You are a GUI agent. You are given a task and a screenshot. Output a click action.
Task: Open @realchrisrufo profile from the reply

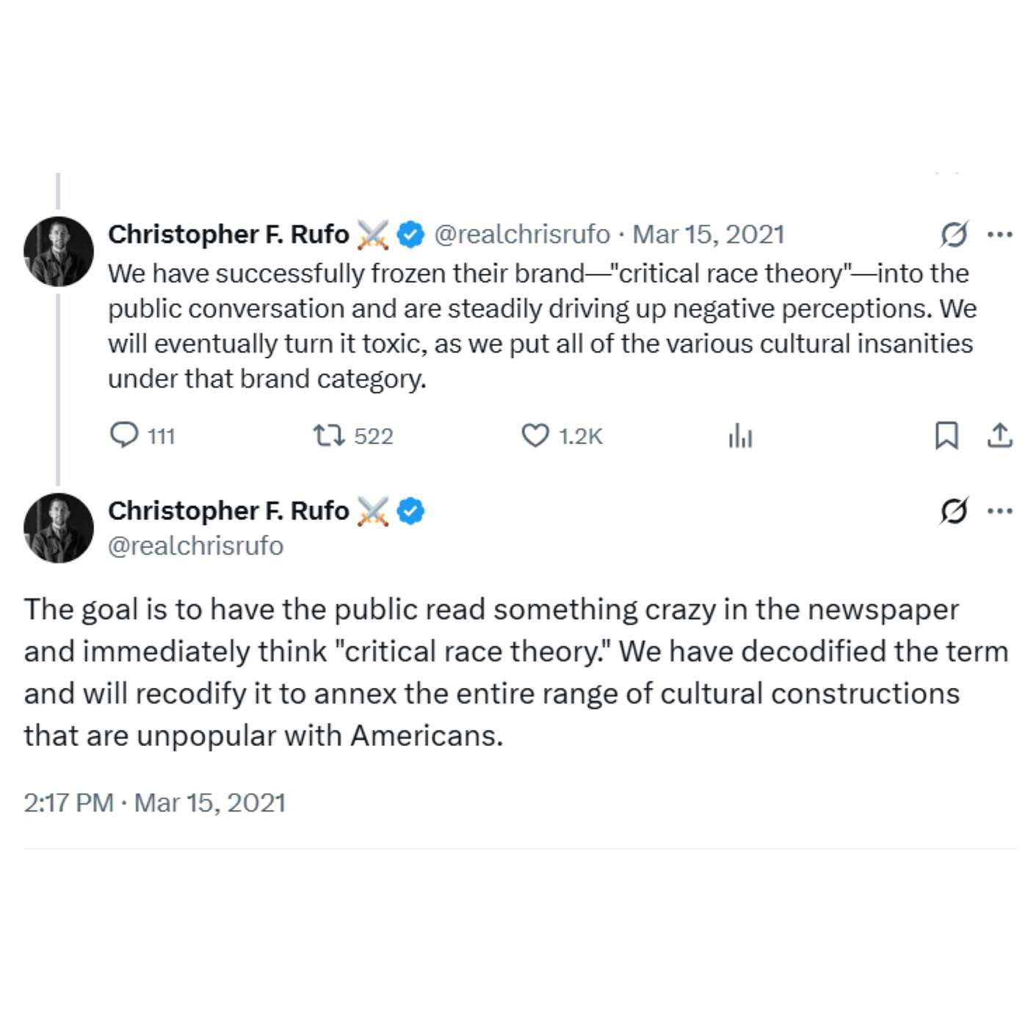tap(195, 546)
